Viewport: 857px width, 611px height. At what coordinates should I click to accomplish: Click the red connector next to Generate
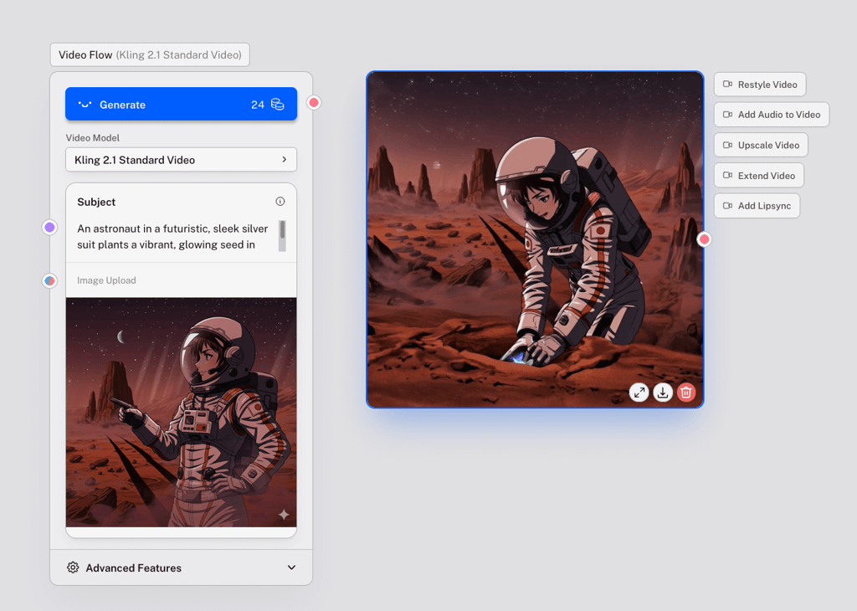click(314, 103)
